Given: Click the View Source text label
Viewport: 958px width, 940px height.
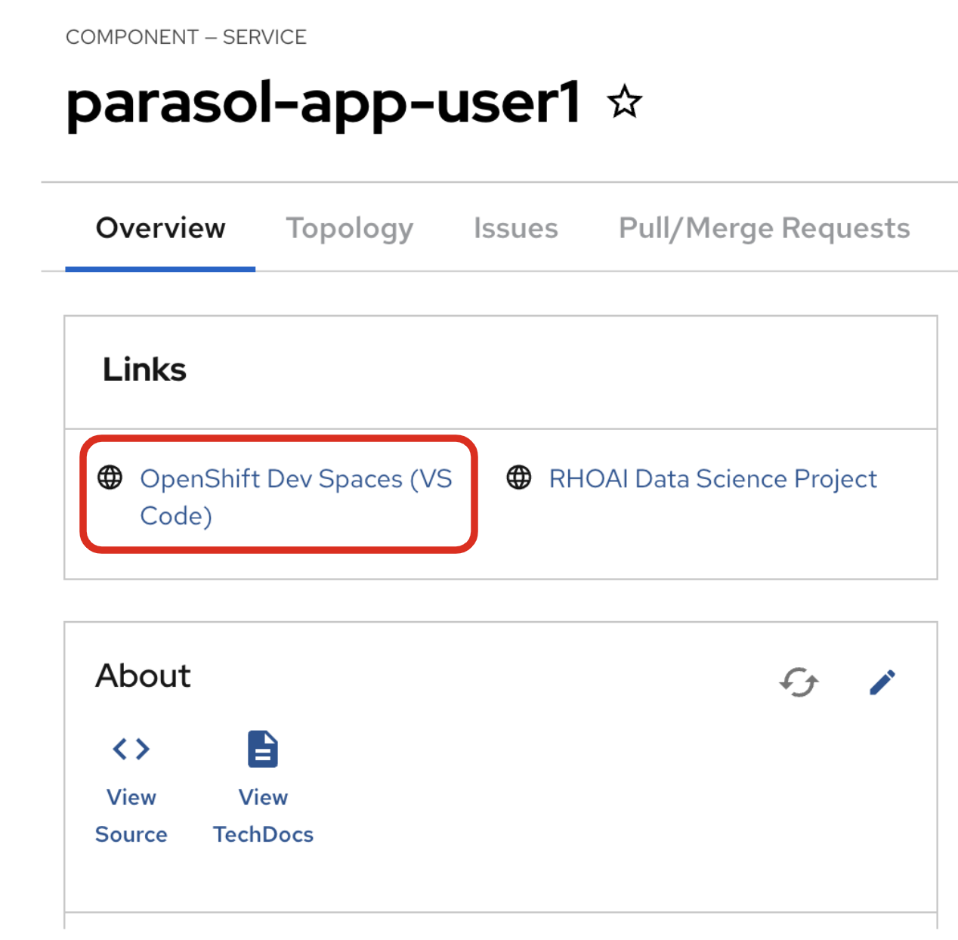Looking at the screenshot, I should coord(131,816).
